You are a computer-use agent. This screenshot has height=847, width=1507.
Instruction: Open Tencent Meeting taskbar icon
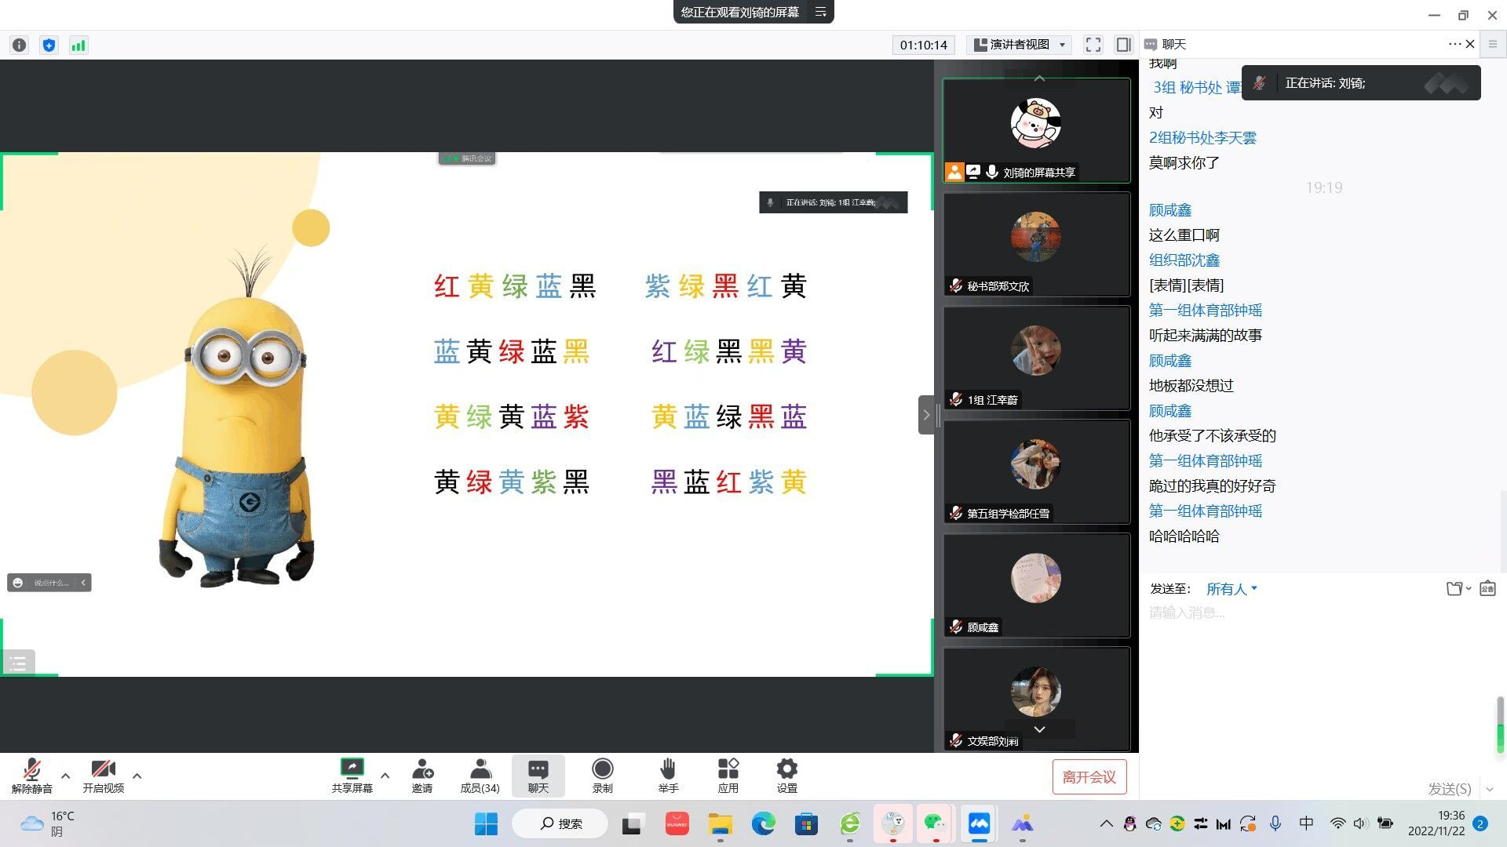pos(979,823)
